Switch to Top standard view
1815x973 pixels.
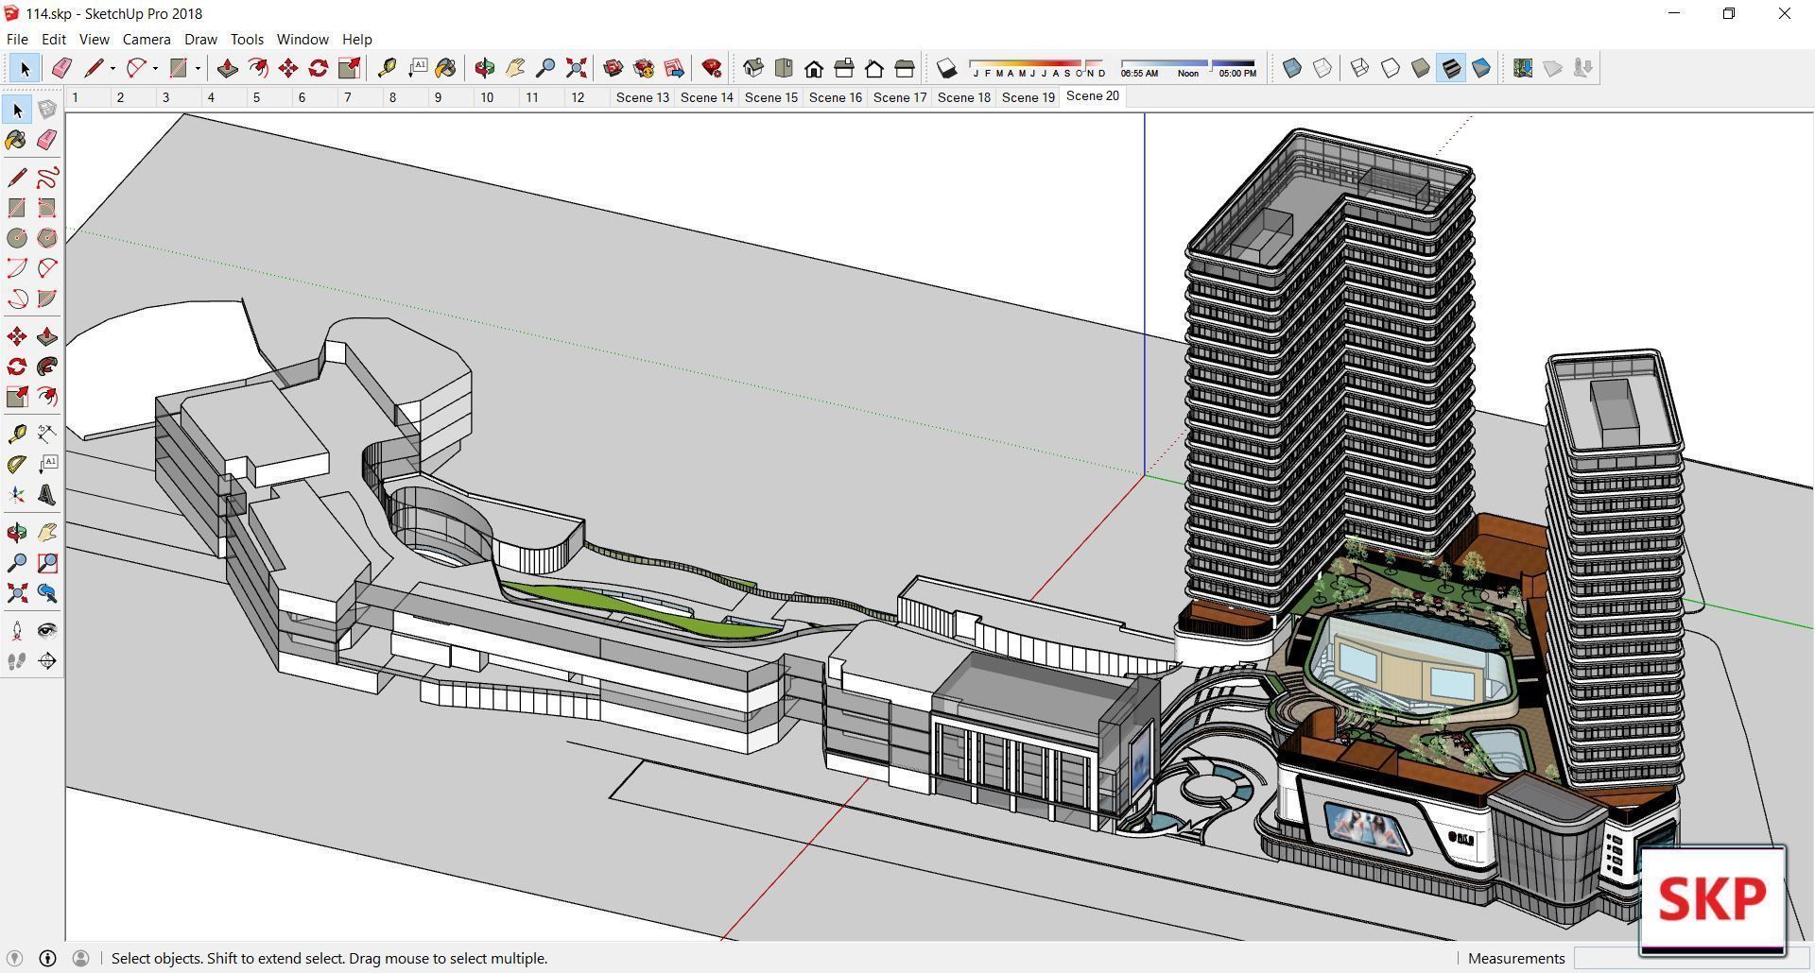tap(784, 68)
